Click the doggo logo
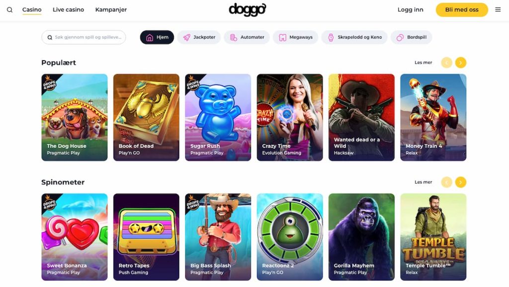This screenshot has height=287, width=509. pyautogui.click(x=248, y=10)
